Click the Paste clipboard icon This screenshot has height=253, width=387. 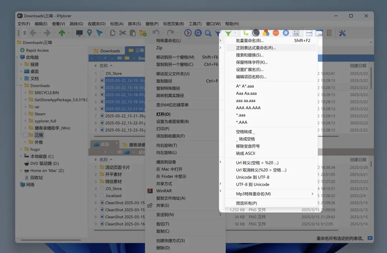coord(132,33)
